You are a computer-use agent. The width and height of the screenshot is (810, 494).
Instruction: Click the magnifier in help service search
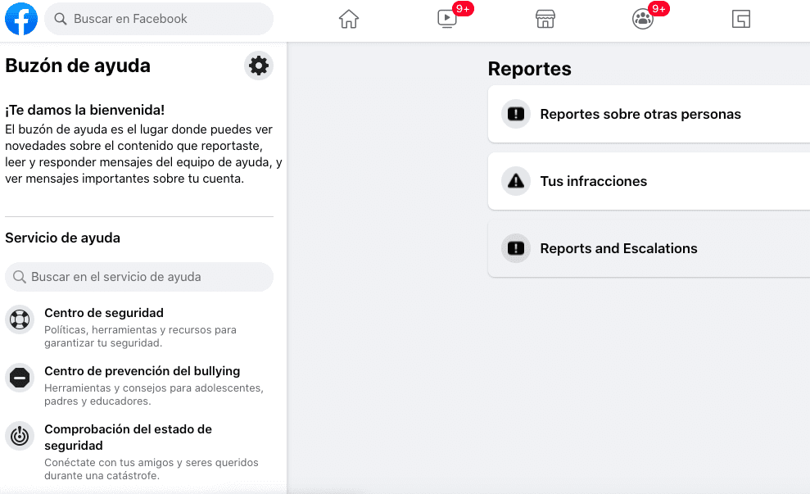(x=20, y=277)
